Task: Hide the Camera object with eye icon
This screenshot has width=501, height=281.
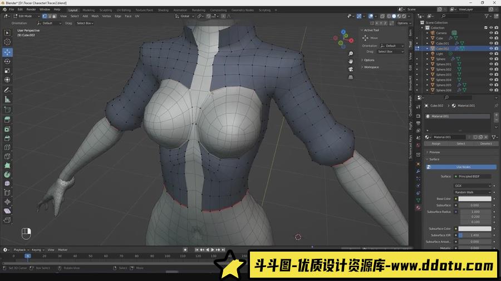Action: pyautogui.click(x=491, y=33)
